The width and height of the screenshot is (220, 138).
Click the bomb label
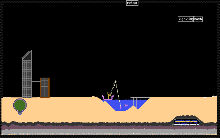198,19
